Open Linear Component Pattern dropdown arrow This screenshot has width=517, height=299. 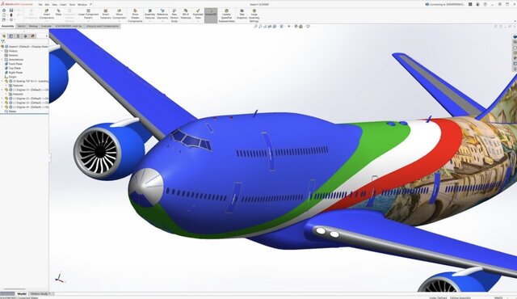click(88, 21)
